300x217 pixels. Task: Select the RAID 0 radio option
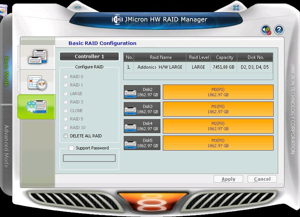click(x=66, y=77)
